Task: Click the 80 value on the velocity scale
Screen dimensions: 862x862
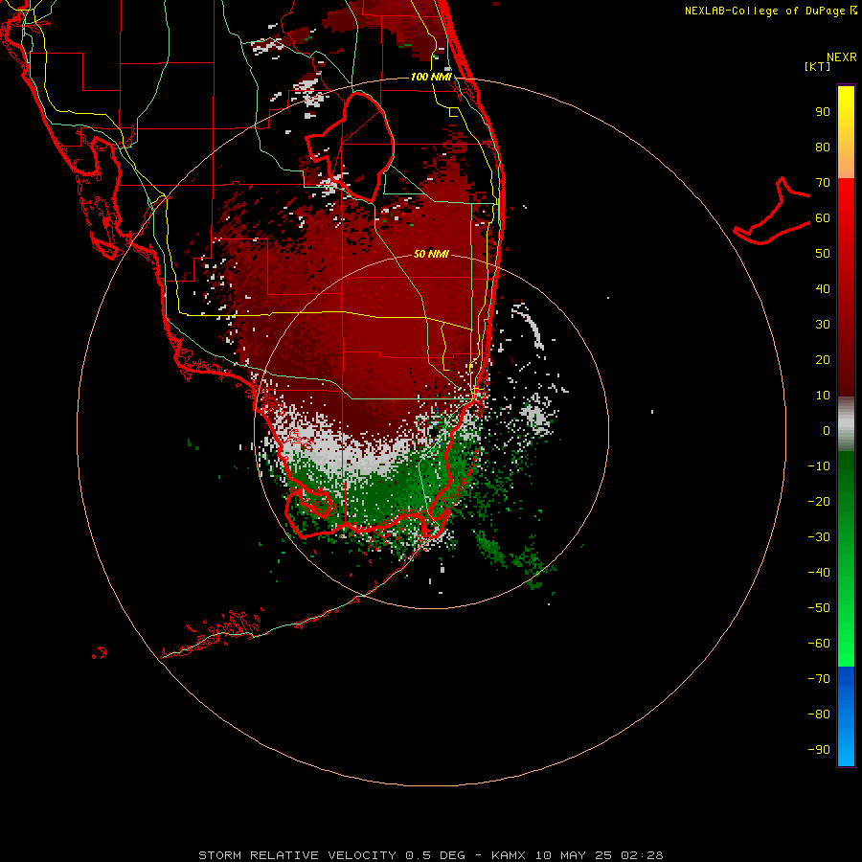Action: coord(823,147)
